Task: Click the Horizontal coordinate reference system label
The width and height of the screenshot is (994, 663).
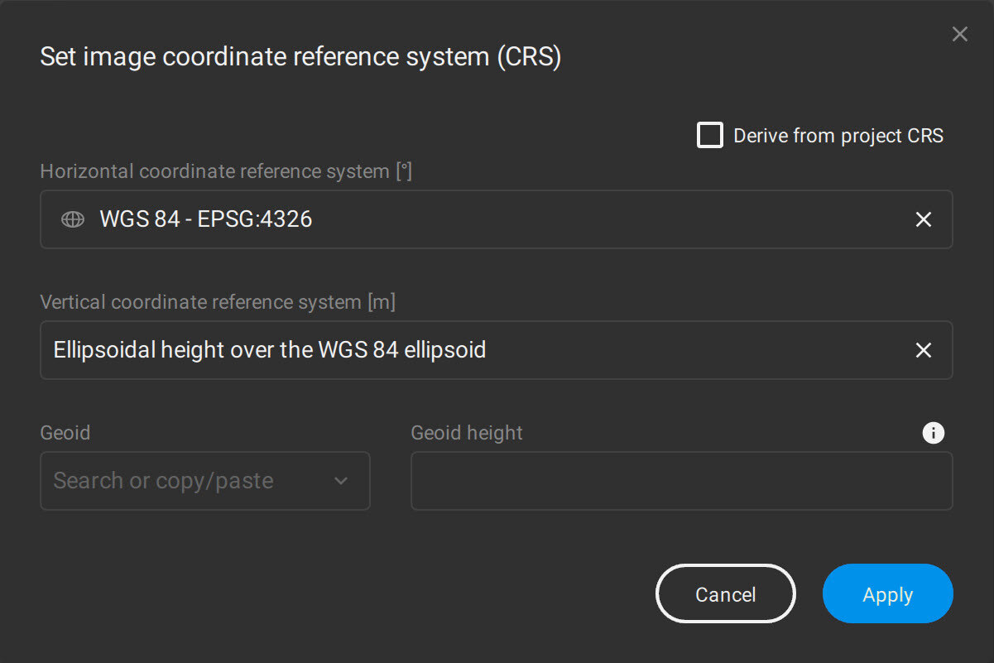Action: (227, 171)
